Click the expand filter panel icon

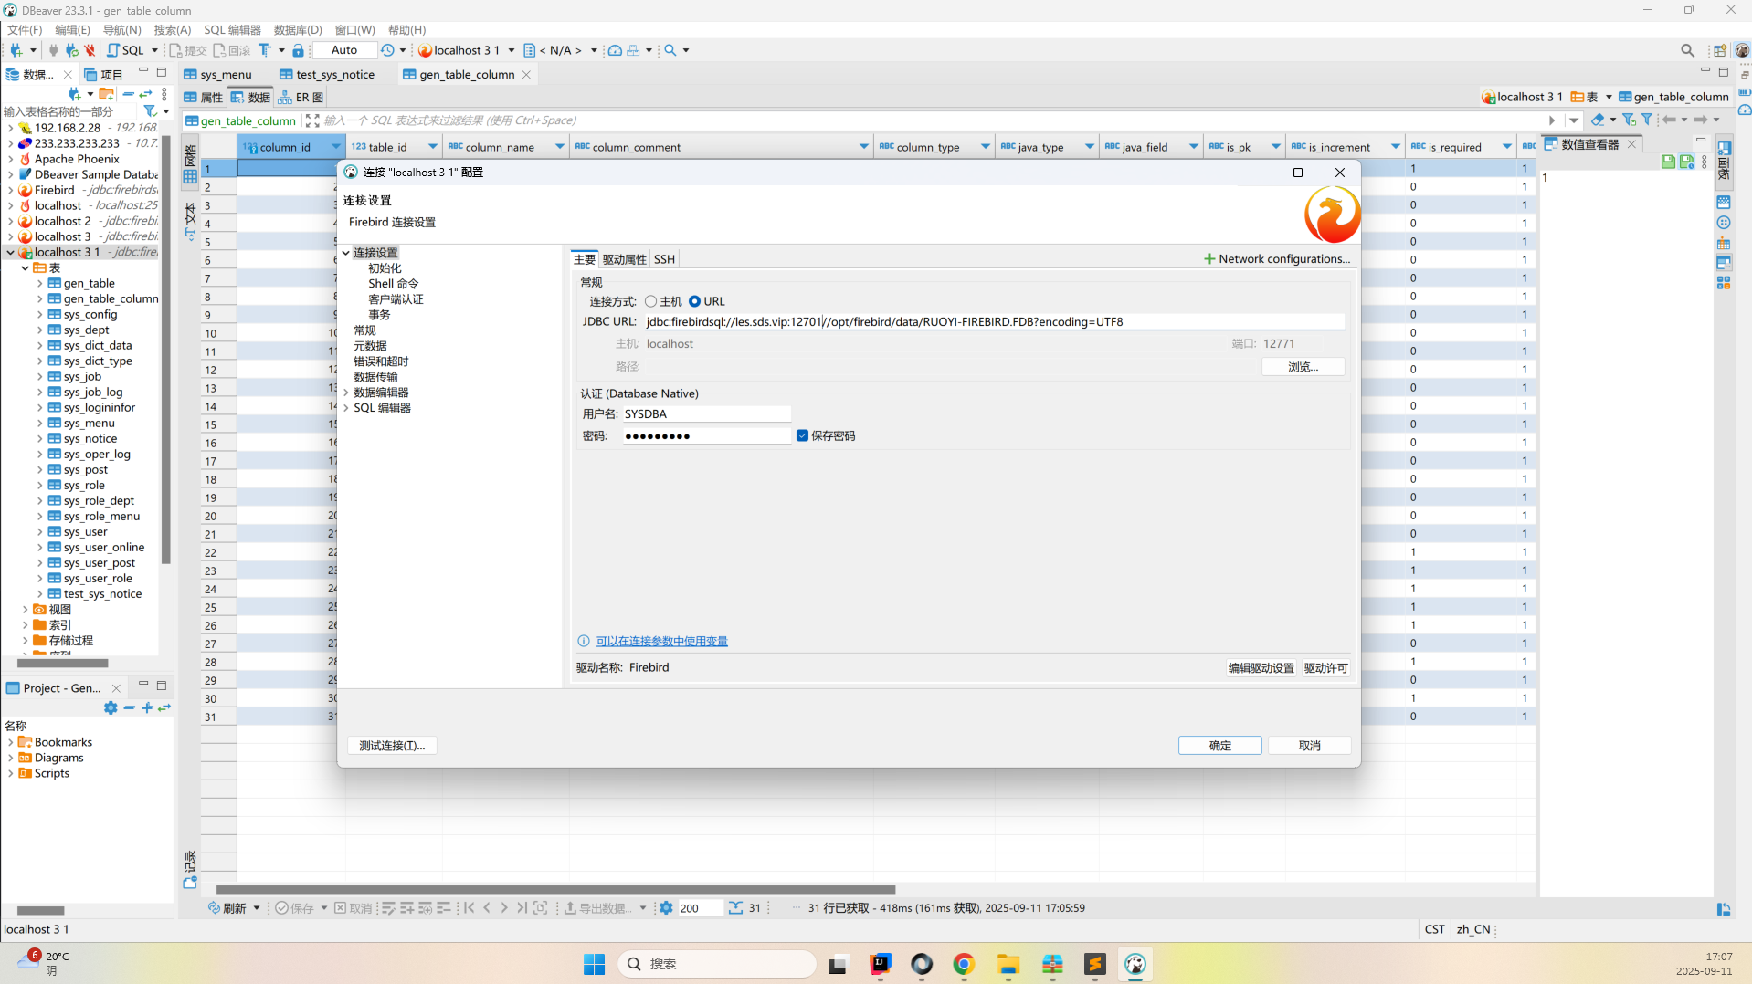312,120
